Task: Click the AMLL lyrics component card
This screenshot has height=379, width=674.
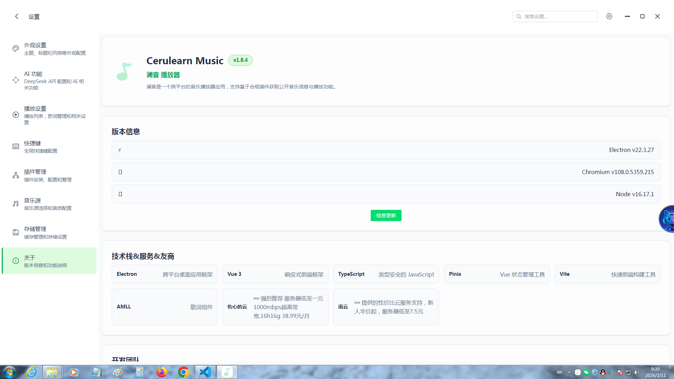Action: click(164, 307)
